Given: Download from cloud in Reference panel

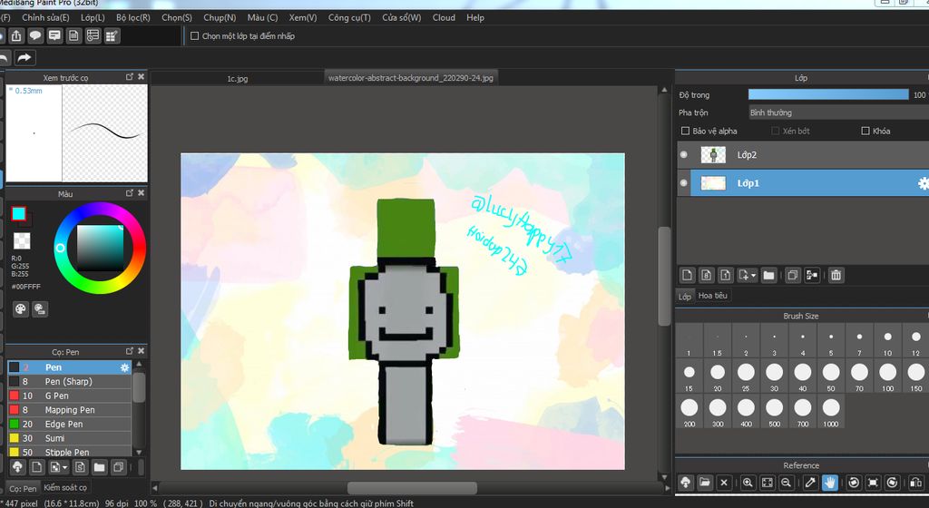Looking at the screenshot, I should [x=686, y=483].
